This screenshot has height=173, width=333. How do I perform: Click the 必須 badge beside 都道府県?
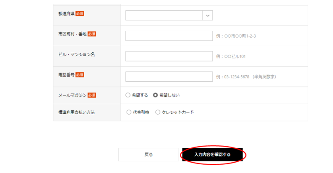pyautogui.click(x=80, y=14)
